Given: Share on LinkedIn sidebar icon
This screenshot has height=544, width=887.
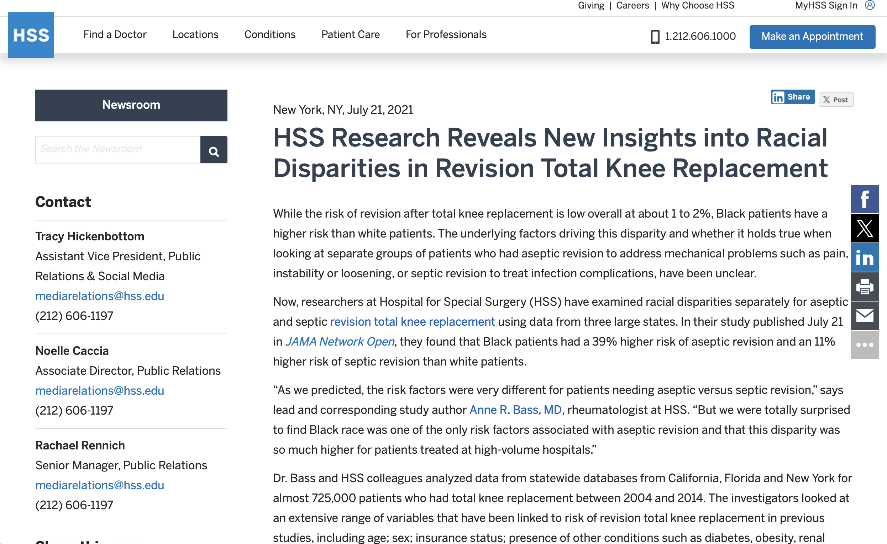Looking at the screenshot, I should click(x=864, y=258).
